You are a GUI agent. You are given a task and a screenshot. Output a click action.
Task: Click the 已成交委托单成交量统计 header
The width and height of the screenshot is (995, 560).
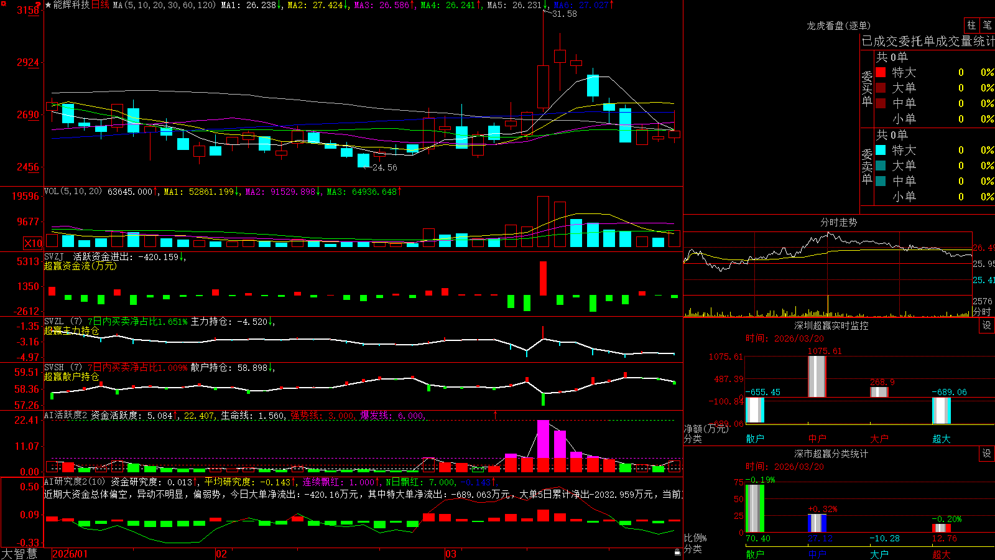928,41
